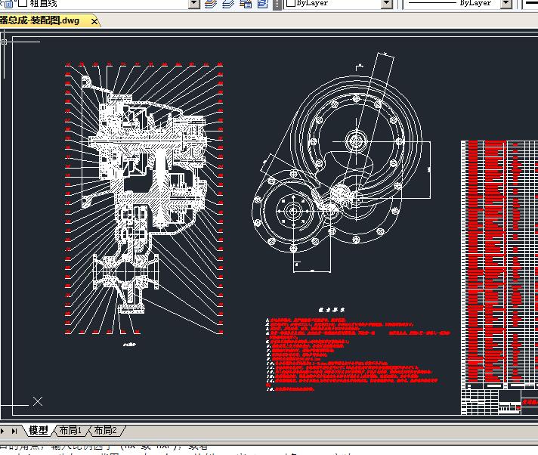Close the 装配图.dwg file tab

94,21
